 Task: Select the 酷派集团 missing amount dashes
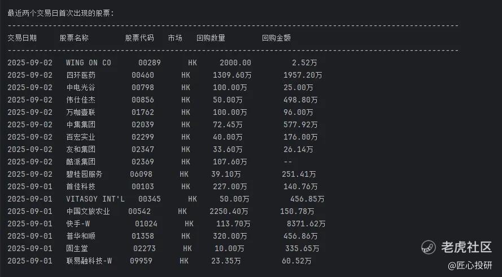[x=288, y=162]
